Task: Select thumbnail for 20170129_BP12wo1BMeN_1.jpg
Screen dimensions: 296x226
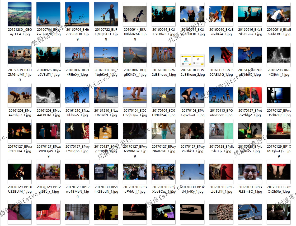Action: 77,172
